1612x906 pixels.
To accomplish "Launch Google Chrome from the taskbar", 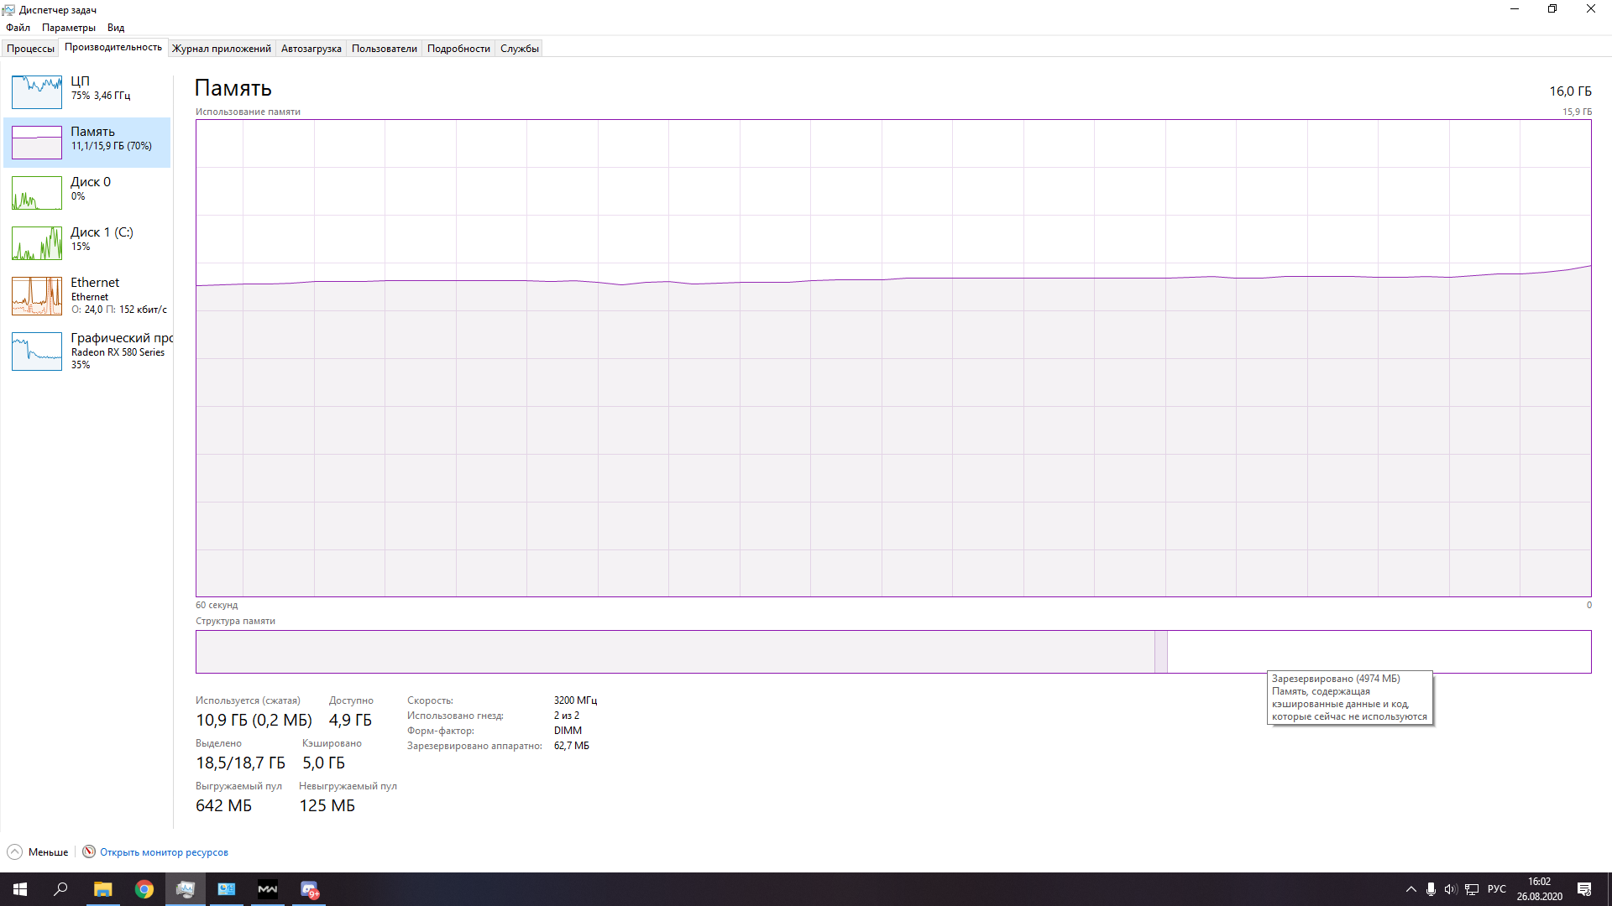I will click(x=144, y=889).
